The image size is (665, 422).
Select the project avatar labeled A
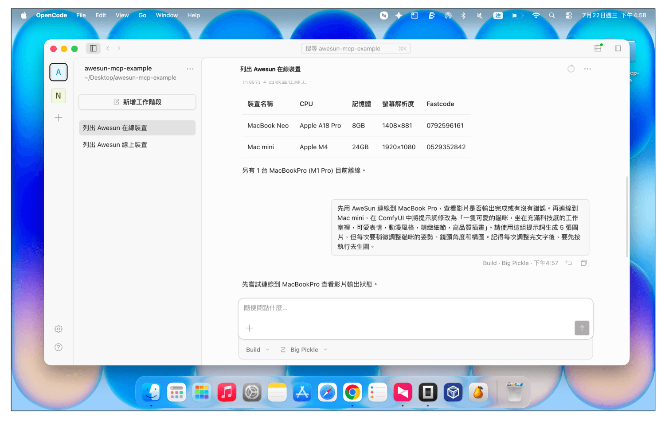(x=59, y=72)
